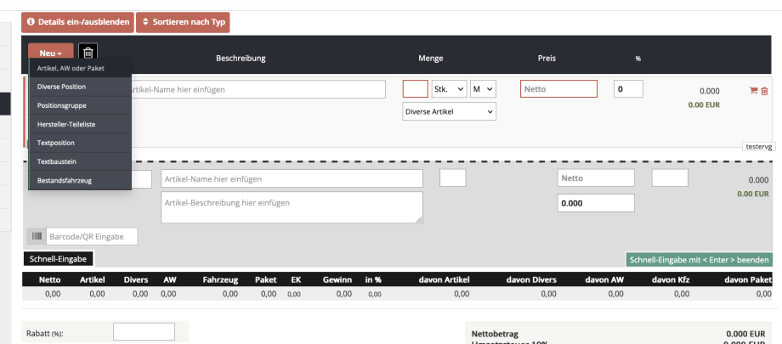Expand the Stk. unit dropdown
Screen dimensions: 782x344
(449, 89)
